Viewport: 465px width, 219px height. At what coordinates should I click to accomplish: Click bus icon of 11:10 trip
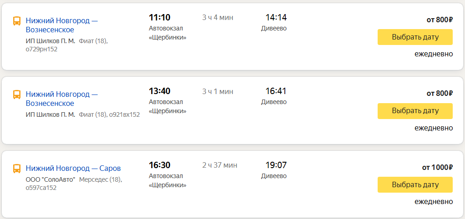[17, 21]
